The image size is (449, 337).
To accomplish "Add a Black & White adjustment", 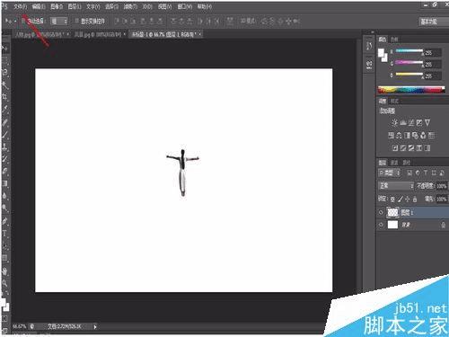I will (x=407, y=136).
